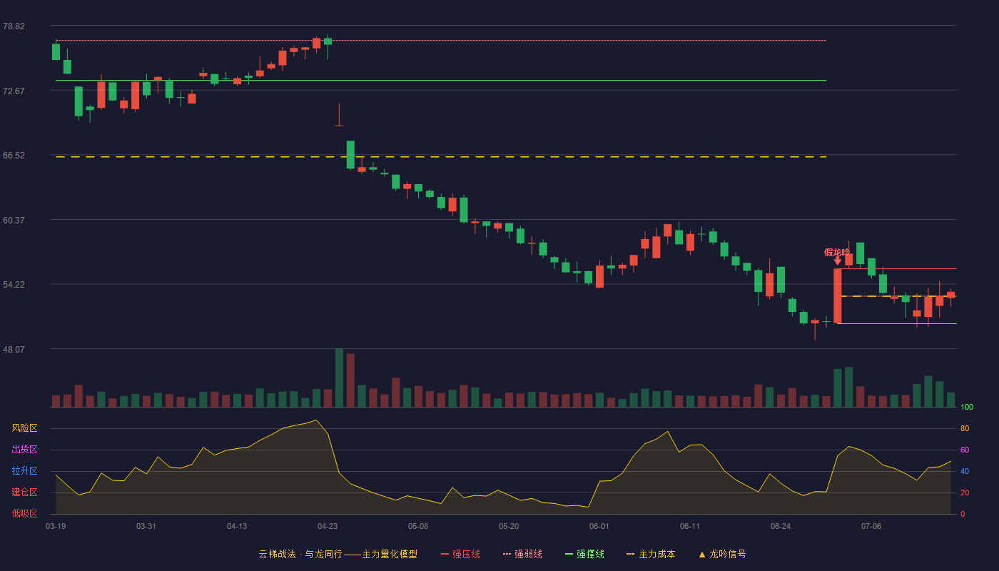Image resolution: width=999 pixels, height=571 pixels.
Task: Click the 假龙吟 signal marker arrow
Action: (838, 261)
